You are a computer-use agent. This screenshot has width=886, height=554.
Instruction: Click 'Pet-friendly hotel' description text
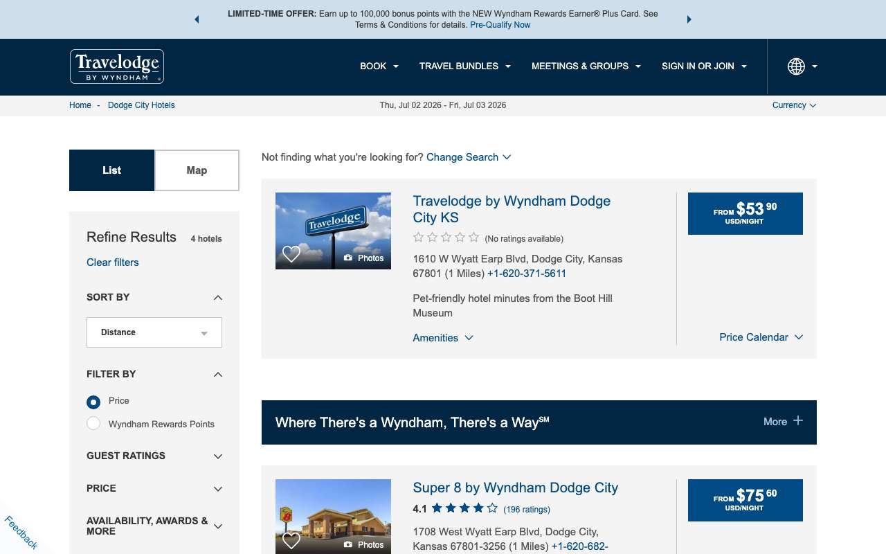513,305
